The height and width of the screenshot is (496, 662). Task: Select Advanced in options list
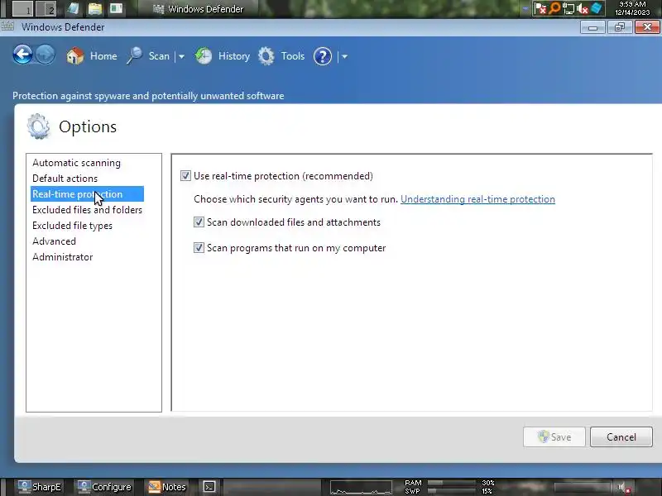[x=54, y=241]
